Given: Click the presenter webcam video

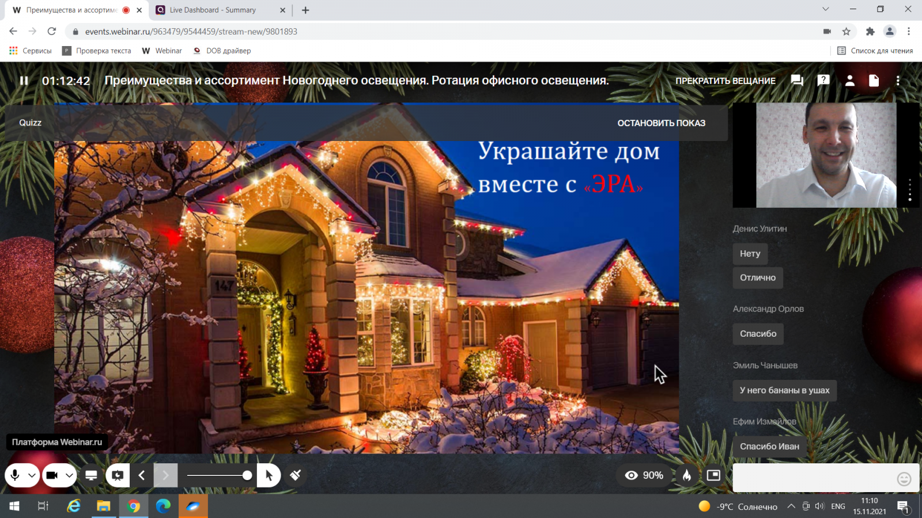Looking at the screenshot, I should click(826, 155).
